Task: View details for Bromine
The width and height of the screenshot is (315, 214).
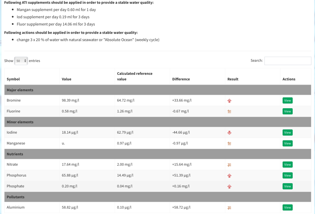Action: click(287, 100)
